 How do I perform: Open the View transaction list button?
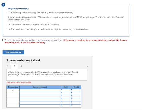13,52
